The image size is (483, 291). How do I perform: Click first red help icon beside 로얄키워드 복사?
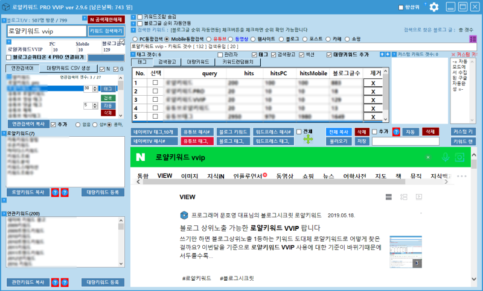(x=55, y=193)
